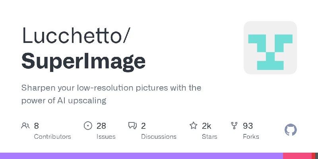Click the 2k stars count
Image resolution: width=318 pixels, height=159 pixels.
[x=206, y=126]
